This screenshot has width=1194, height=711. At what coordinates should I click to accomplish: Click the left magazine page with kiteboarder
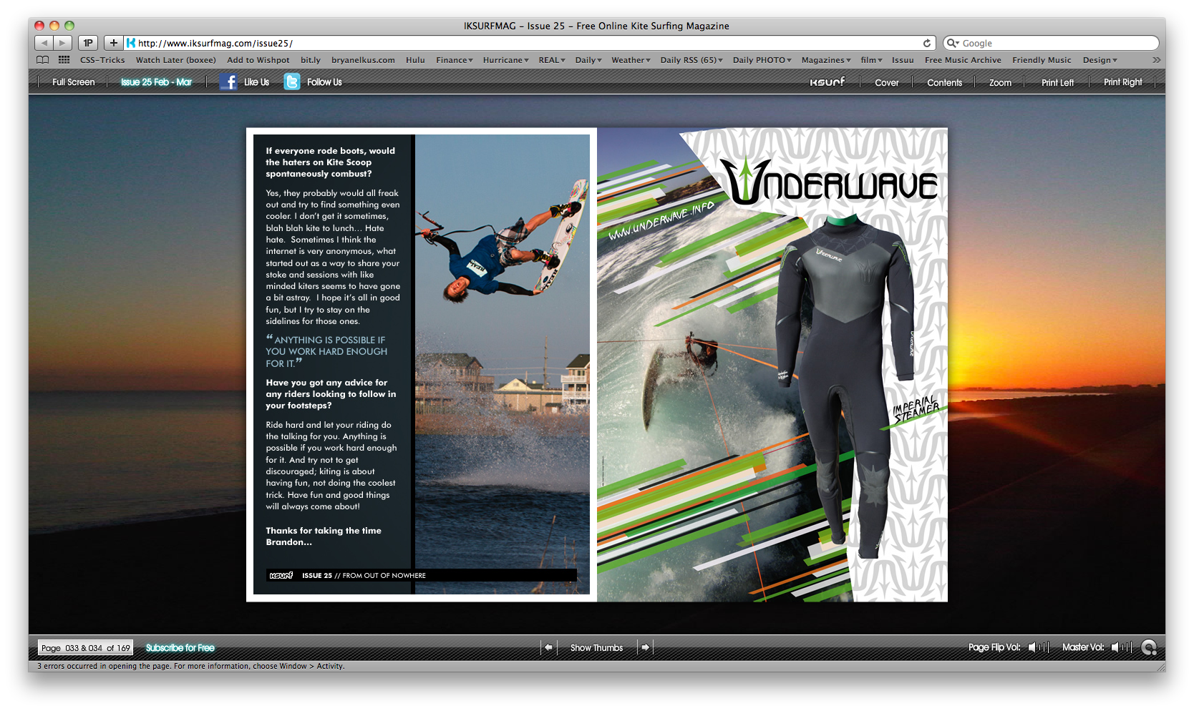(422, 365)
